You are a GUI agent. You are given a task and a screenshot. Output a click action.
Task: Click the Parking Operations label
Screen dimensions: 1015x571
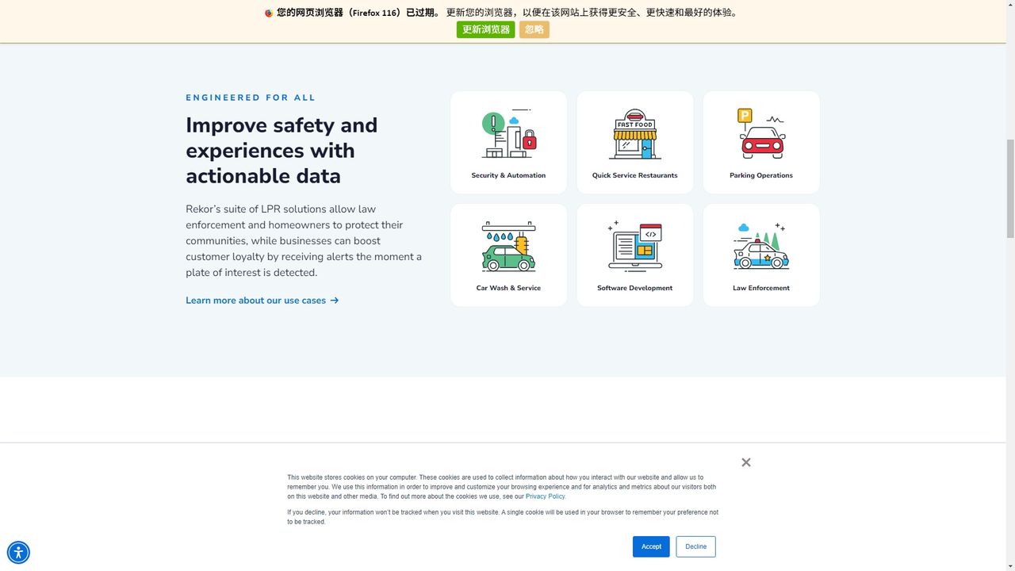pos(761,175)
